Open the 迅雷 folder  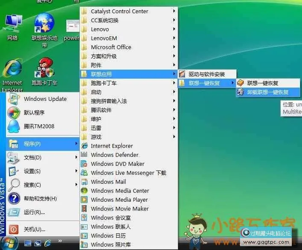tap(129, 128)
